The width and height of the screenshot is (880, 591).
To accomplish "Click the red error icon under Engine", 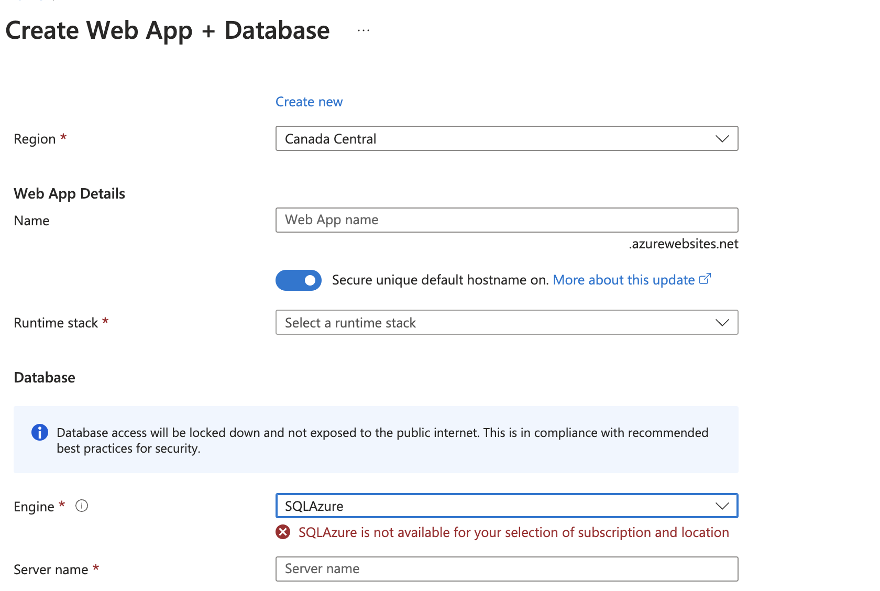I will click(283, 532).
